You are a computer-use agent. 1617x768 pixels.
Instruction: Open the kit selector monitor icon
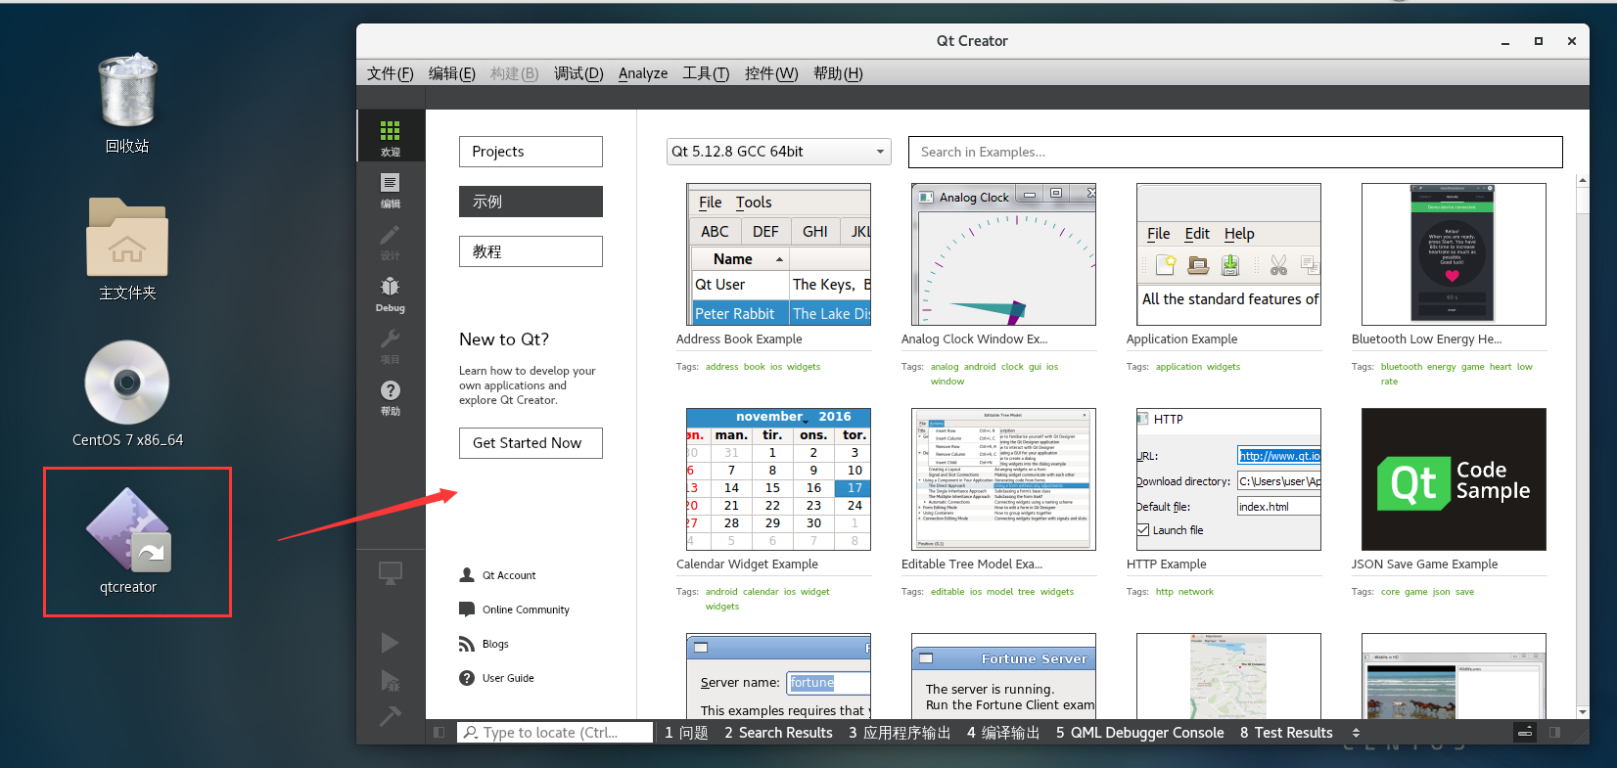(x=391, y=573)
